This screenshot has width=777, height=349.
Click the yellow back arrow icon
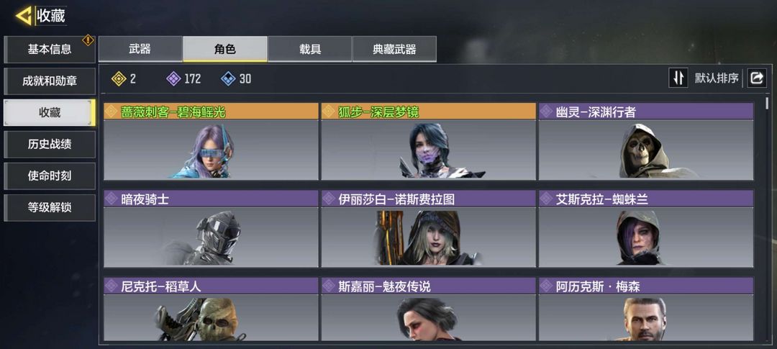pyautogui.click(x=23, y=16)
